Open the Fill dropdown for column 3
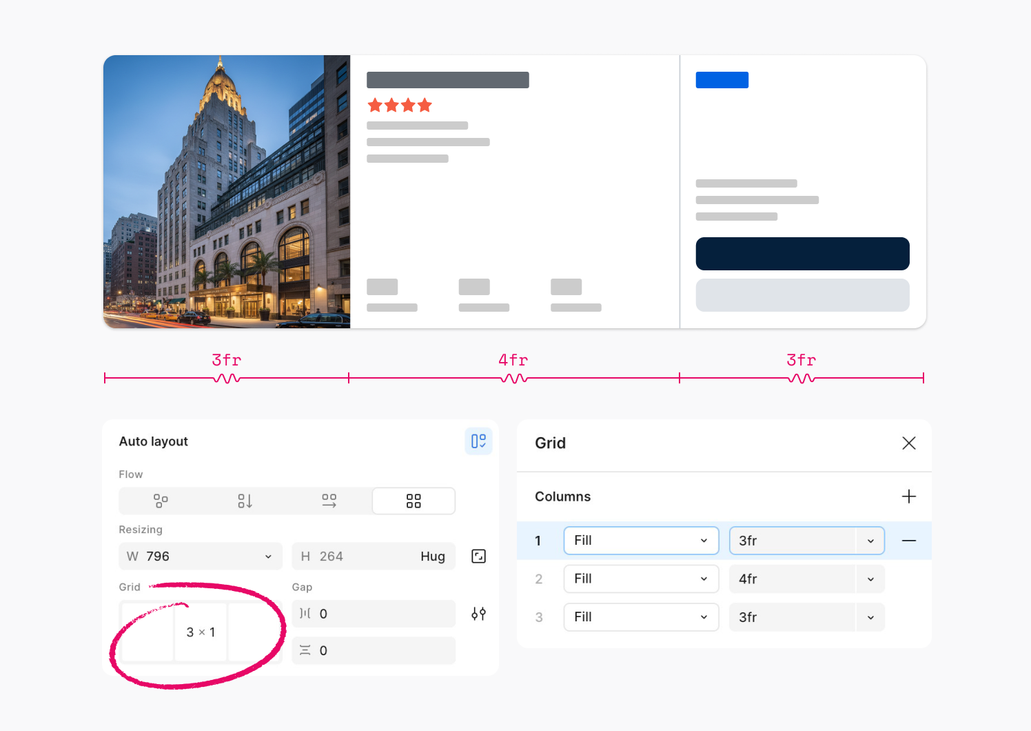The height and width of the screenshot is (731, 1031). (x=642, y=617)
